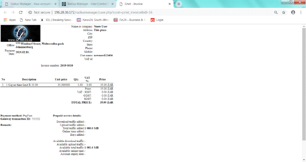306x162 pixels.
Task: Open the Apps grid shortcut in bookmarks bar
Action: point(10,20)
